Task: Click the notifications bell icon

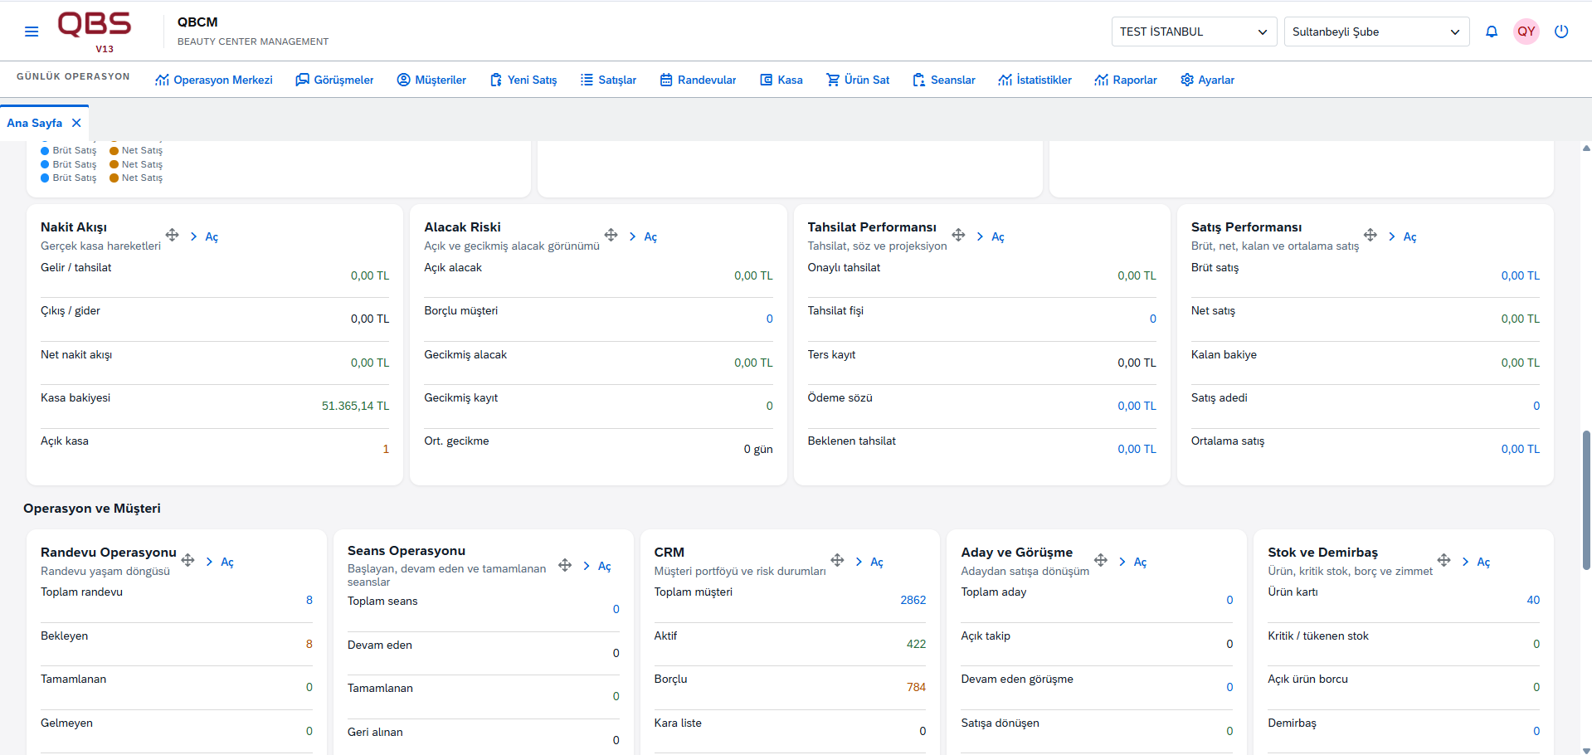Action: coord(1492,32)
